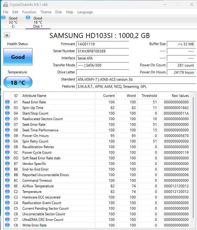The width and height of the screenshot is (197, 230).
Task: Open the Help menu
Action: coord(69,12)
